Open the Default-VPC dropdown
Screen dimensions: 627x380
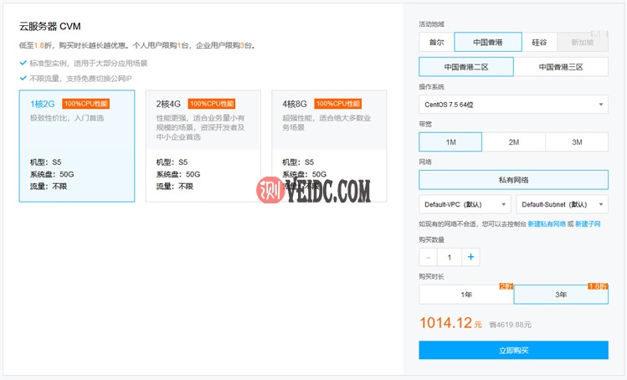point(465,204)
